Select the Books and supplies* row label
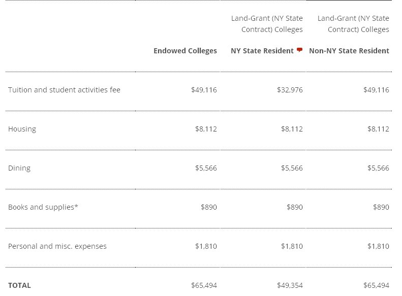 click(x=43, y=207)
